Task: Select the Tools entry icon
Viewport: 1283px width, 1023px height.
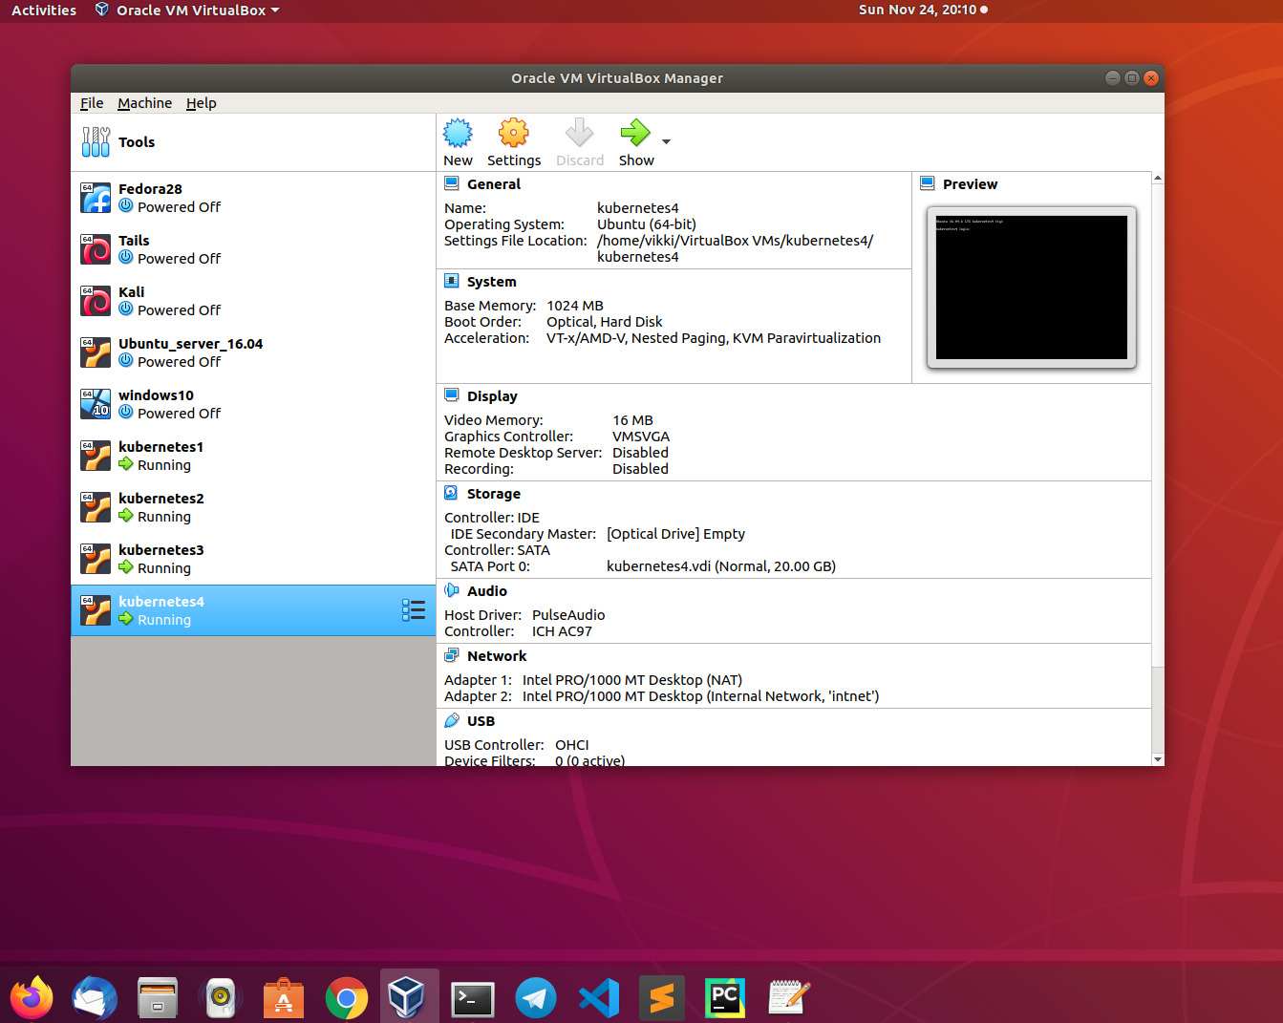Action: pos(96,142)
